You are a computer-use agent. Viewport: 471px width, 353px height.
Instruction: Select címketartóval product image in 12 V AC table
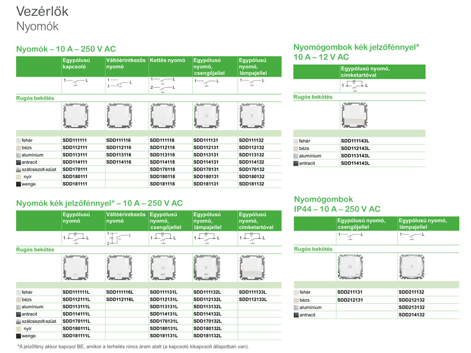click(x=354, y=115)
